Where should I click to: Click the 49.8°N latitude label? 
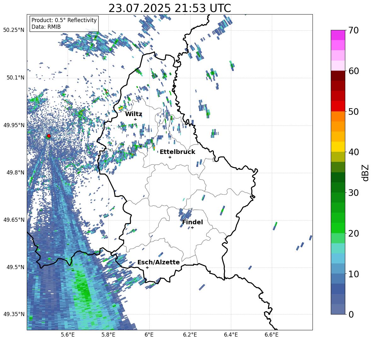click(15, 173)
